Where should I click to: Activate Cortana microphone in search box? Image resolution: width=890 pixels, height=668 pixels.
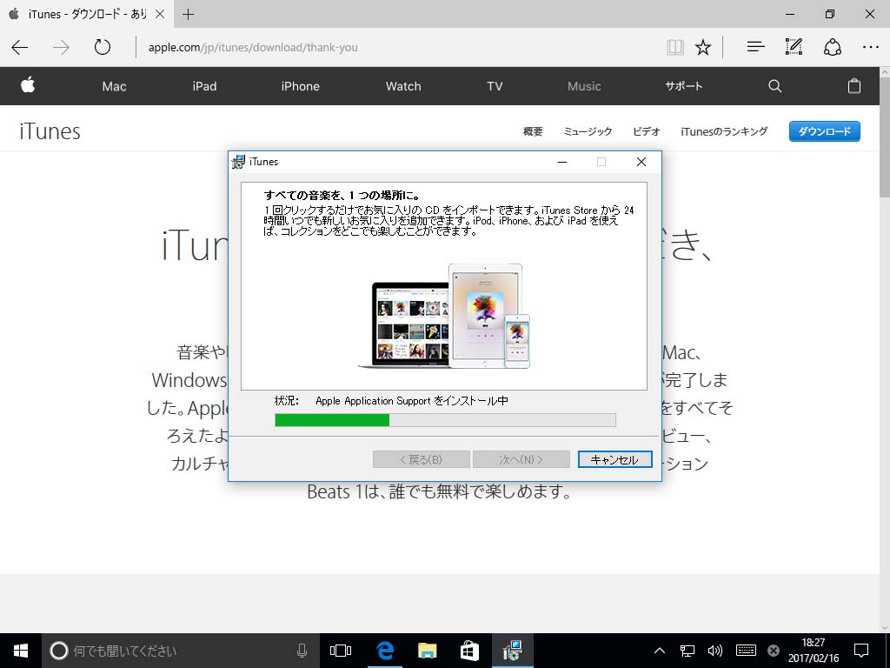click(x=302, y=651)
